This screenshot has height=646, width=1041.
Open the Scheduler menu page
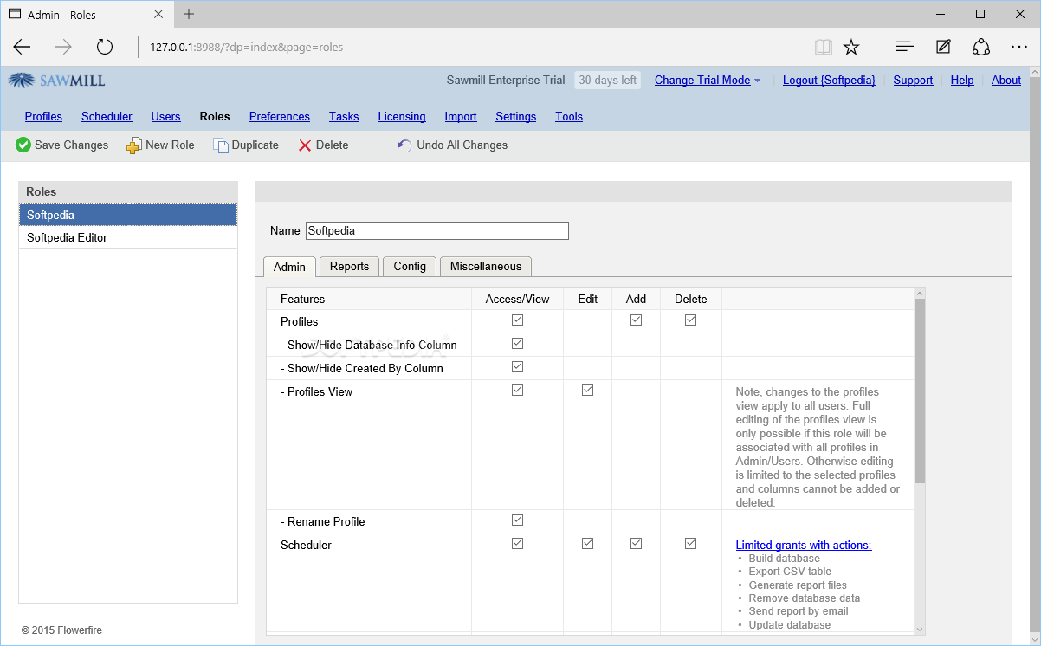coord(107,117)
